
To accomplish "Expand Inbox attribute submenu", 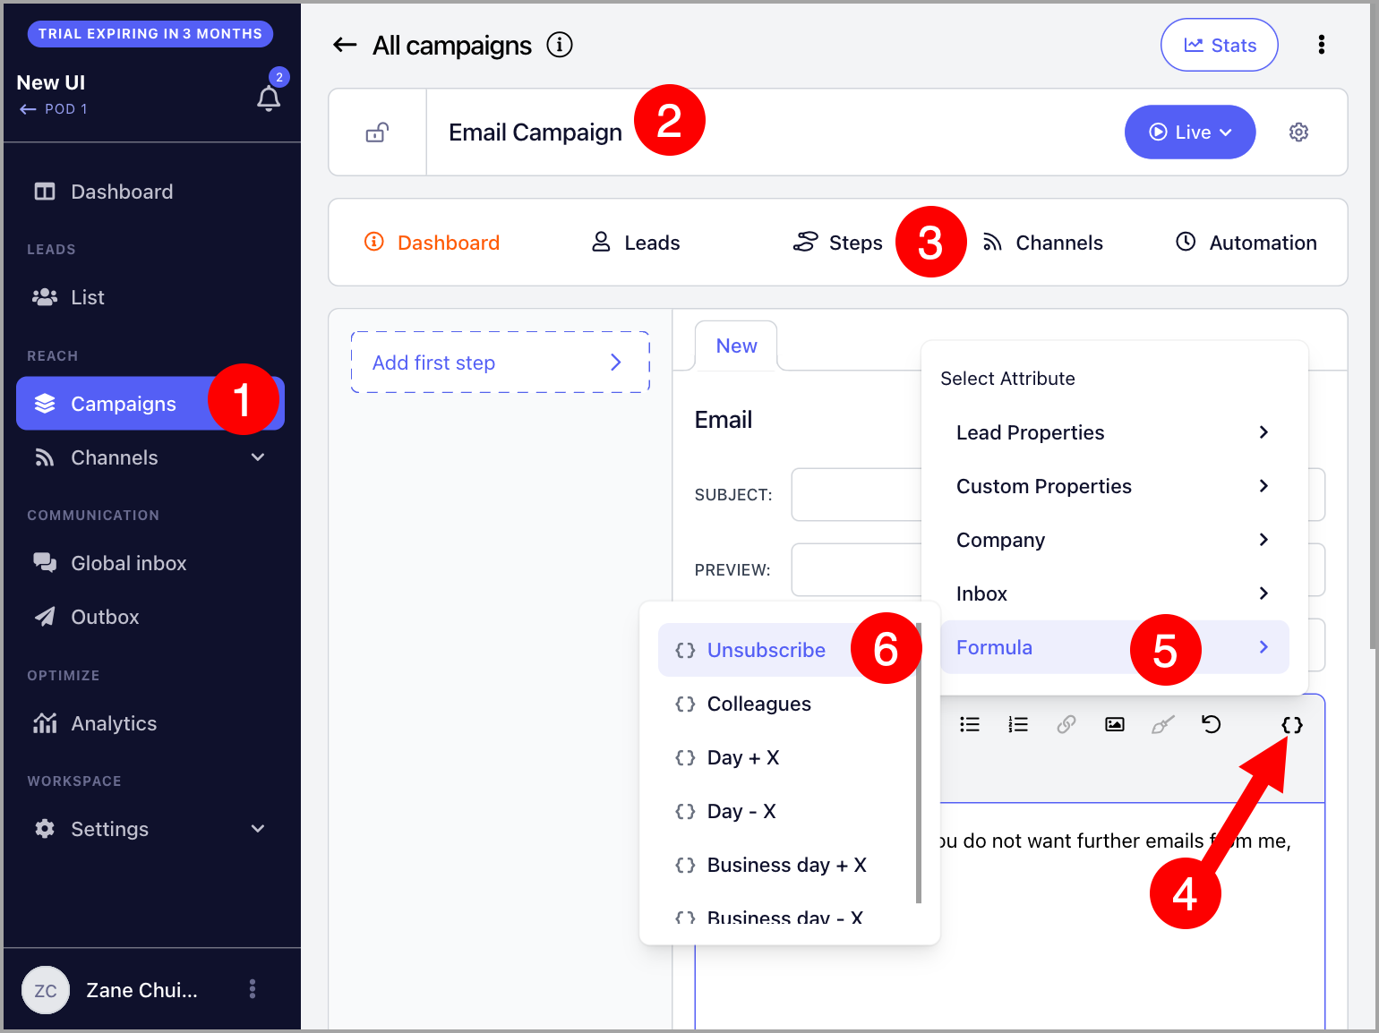I will [x=1115, y=593].
